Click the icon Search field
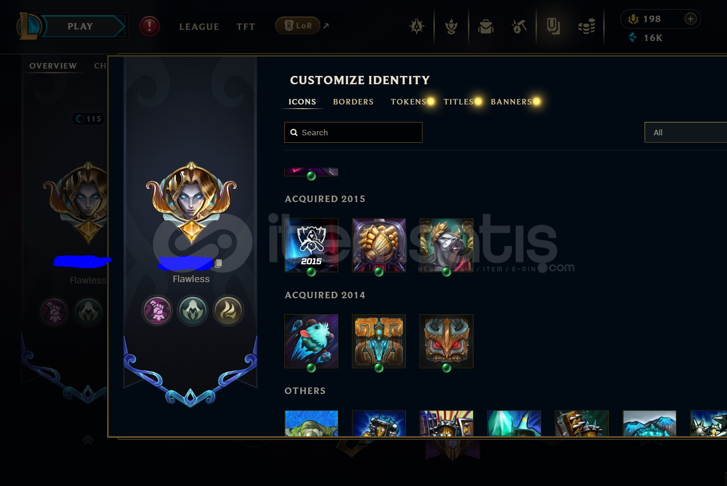The image size is (727, 486). 353,133
